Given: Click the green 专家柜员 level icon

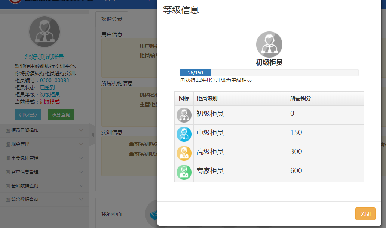Looking at the screenshot, I should tap(184, 172).
